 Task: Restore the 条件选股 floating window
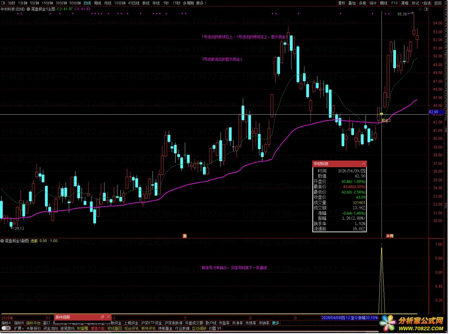tap(102, 317)
